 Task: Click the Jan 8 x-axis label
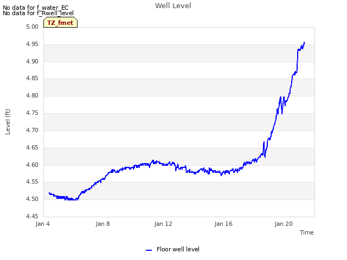102,224
